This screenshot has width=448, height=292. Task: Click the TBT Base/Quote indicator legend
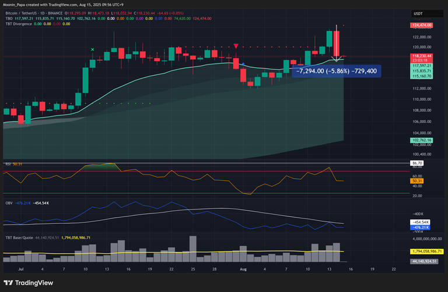point(19,237)
